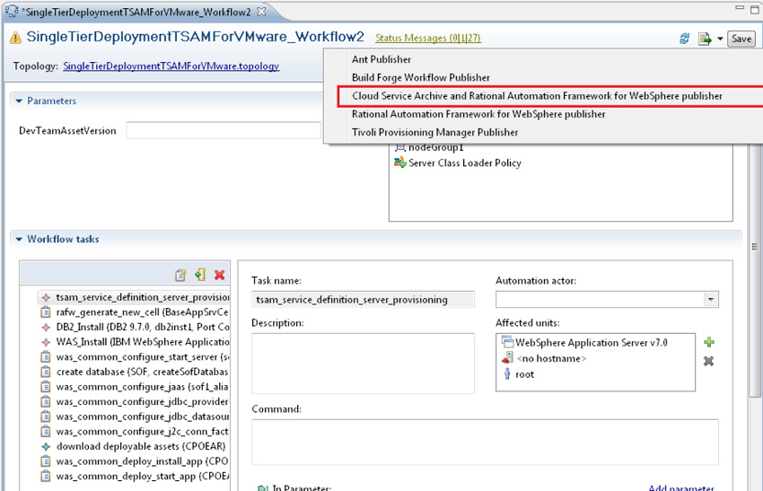
Task: Click diamond icon beside DB2_Install
Action: pos(46,328)
